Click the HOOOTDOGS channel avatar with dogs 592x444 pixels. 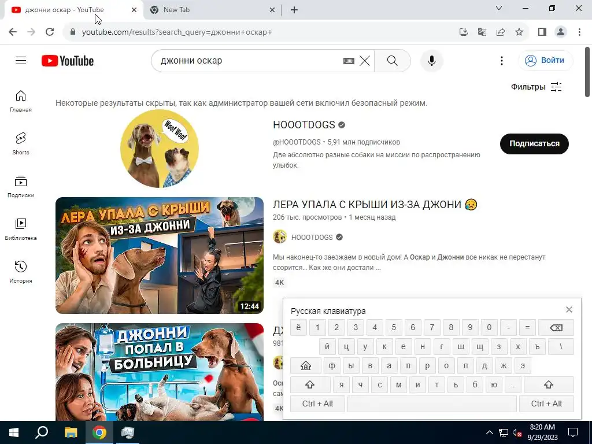pos(160,149)
